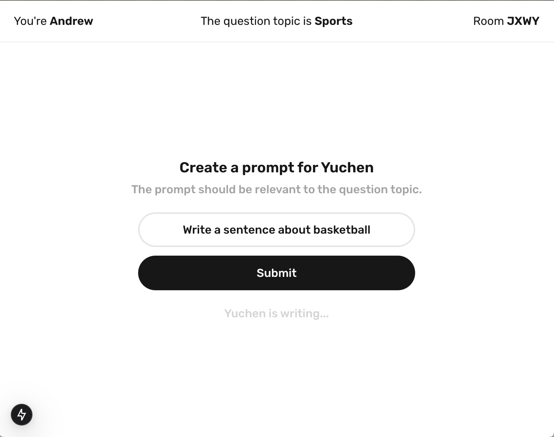
Task: Place cursor on the word 'basketball' in the input
Action: point(342,230)
